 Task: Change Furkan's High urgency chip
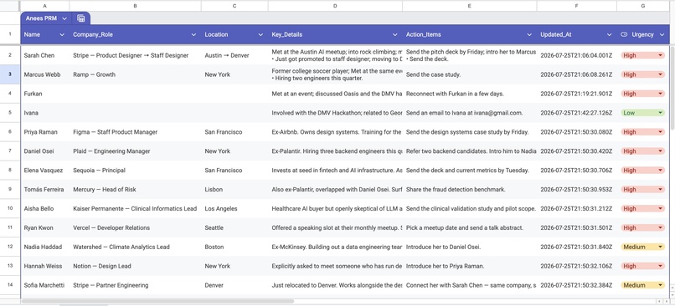[x=642, y=94]
